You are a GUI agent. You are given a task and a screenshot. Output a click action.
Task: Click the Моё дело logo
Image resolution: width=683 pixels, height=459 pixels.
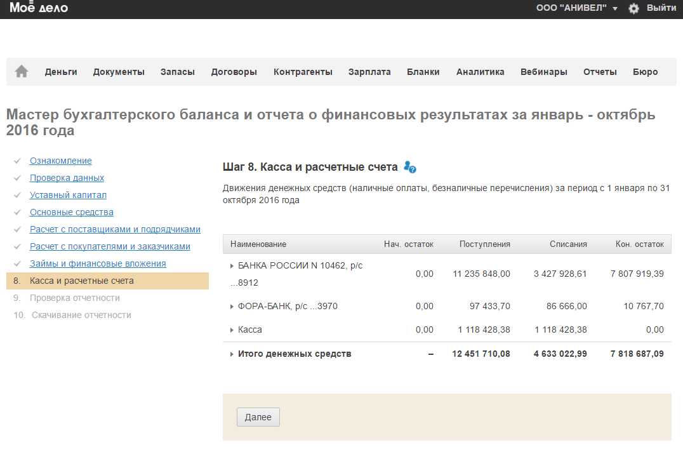[39, 8]
